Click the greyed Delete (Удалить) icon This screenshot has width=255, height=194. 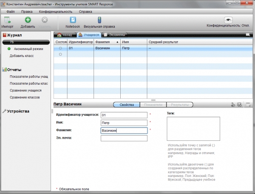click(44, 20)
